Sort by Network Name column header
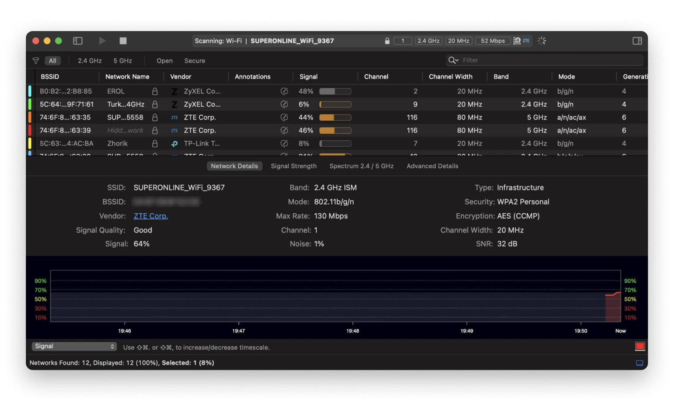 (x=127, y=76)
